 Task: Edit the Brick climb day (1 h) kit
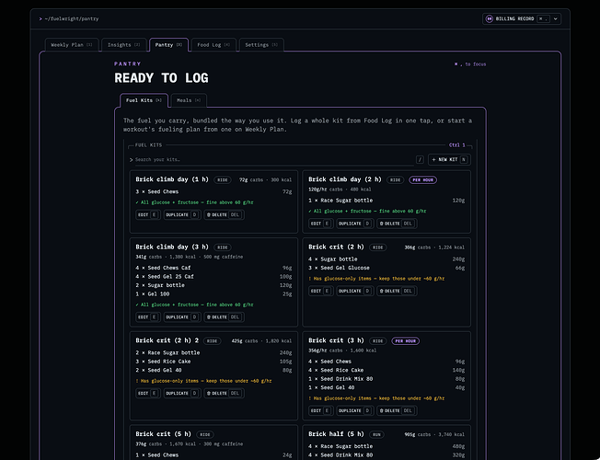point(148,214)
